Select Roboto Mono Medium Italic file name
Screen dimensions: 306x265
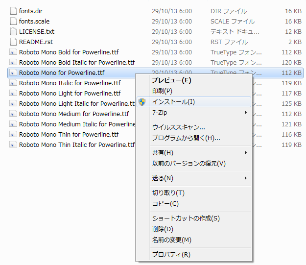click(x=77, y=124)
